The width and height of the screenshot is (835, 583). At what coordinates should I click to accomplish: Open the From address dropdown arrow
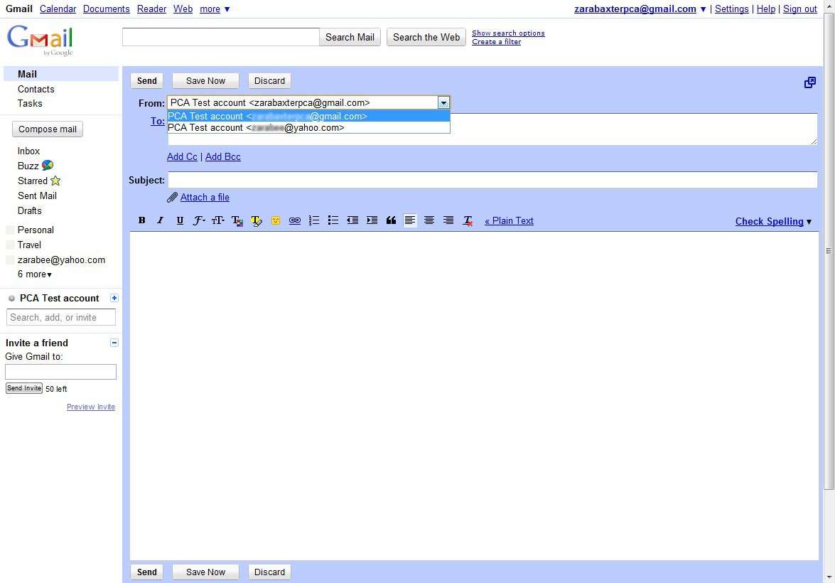coord(443,102)
